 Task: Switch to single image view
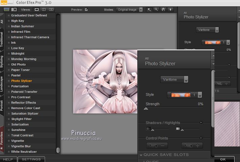tap(37, 10)
